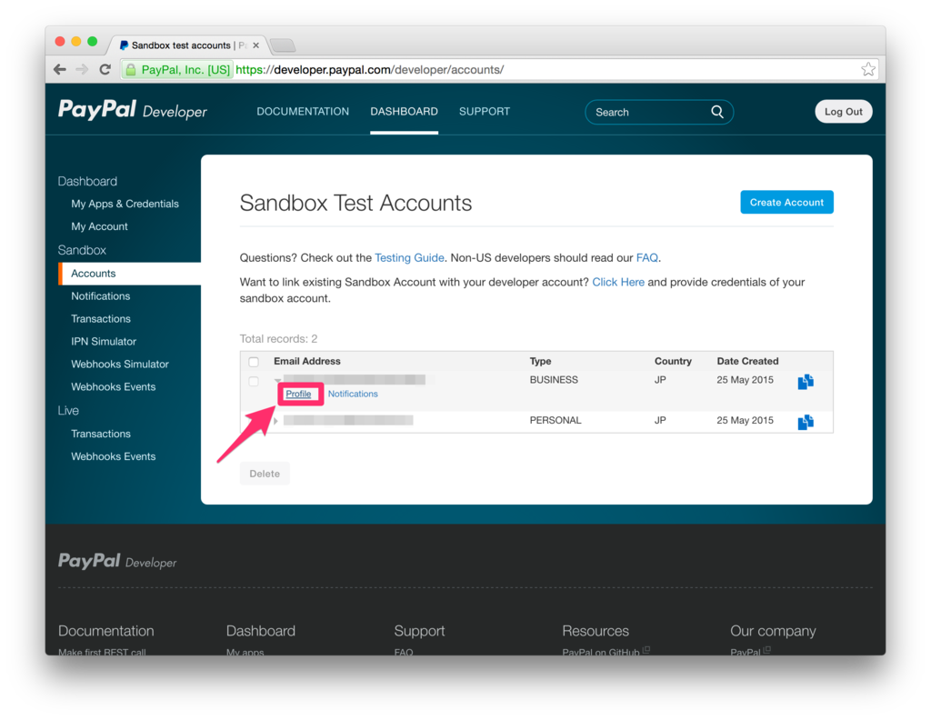The height and width of the screenshot is (720, 931).
Task: Open Sandbox Webhooks Events in sidebar
Action: 114,386
